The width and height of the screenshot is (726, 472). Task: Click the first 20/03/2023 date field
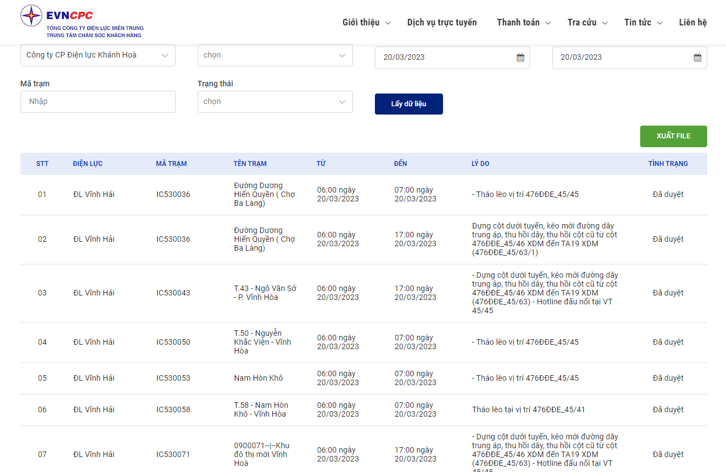click(x=452, y=58)
